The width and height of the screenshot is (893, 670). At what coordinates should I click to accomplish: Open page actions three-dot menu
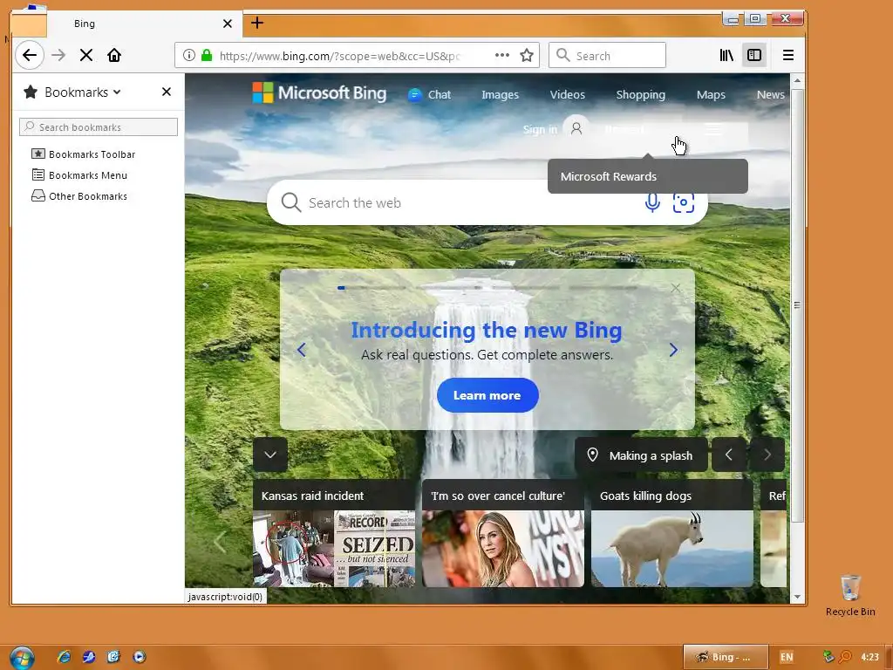pyautogui.click(x=501, y=55)
